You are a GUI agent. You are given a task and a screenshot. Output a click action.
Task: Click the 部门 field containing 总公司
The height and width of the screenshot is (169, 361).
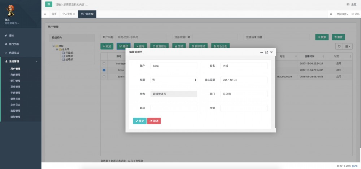pos(244,94)
